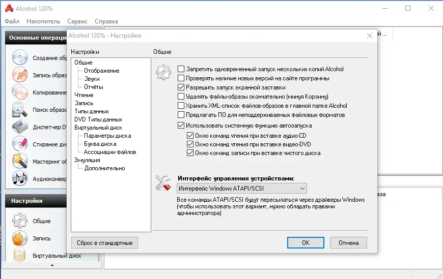
Task: Click the image burning pencil-disc icon
Action: pos(20,75)
